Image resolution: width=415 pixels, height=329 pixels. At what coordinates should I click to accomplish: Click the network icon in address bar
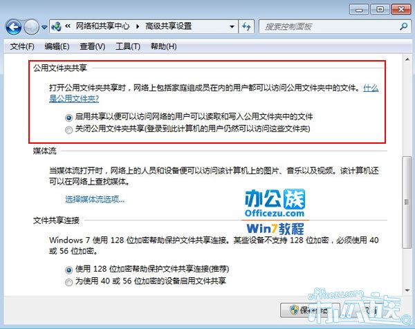[x=57, y=26]
